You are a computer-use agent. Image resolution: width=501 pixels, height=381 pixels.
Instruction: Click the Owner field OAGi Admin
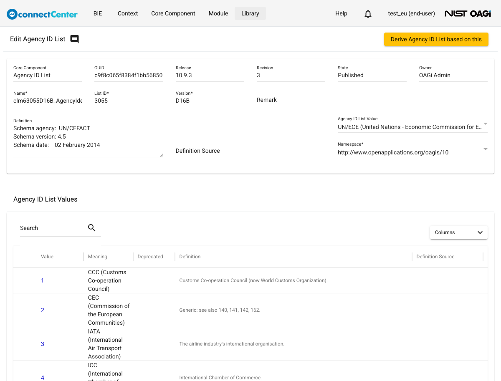453,75
